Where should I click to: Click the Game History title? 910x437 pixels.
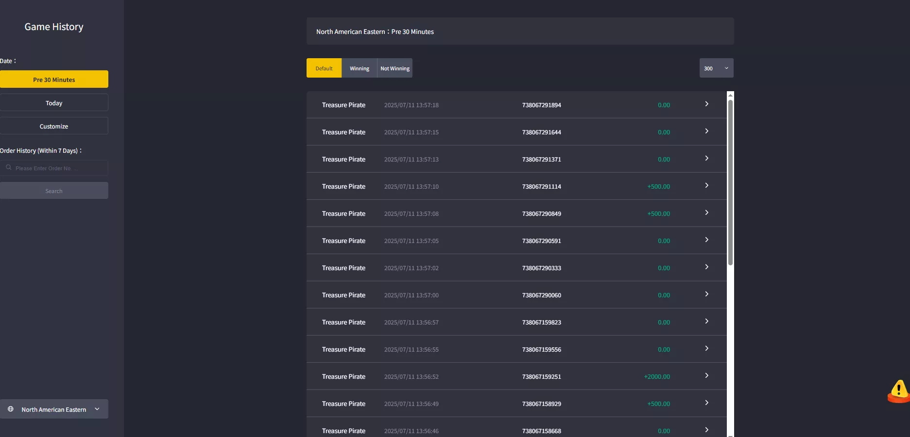(54, 27)
